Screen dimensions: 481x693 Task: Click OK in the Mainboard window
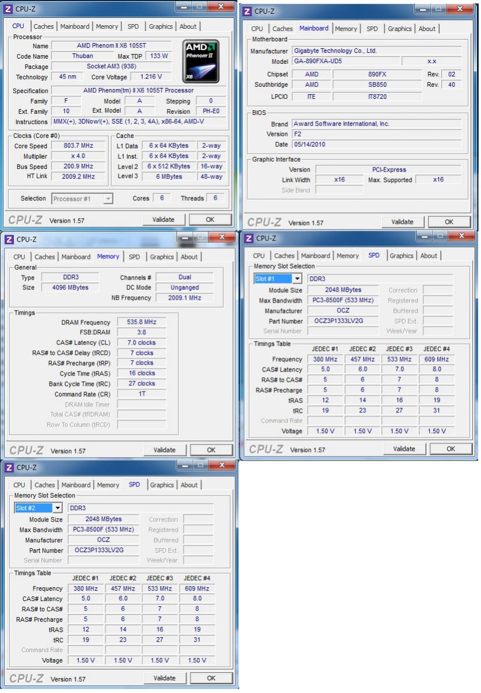click(449, 222)
